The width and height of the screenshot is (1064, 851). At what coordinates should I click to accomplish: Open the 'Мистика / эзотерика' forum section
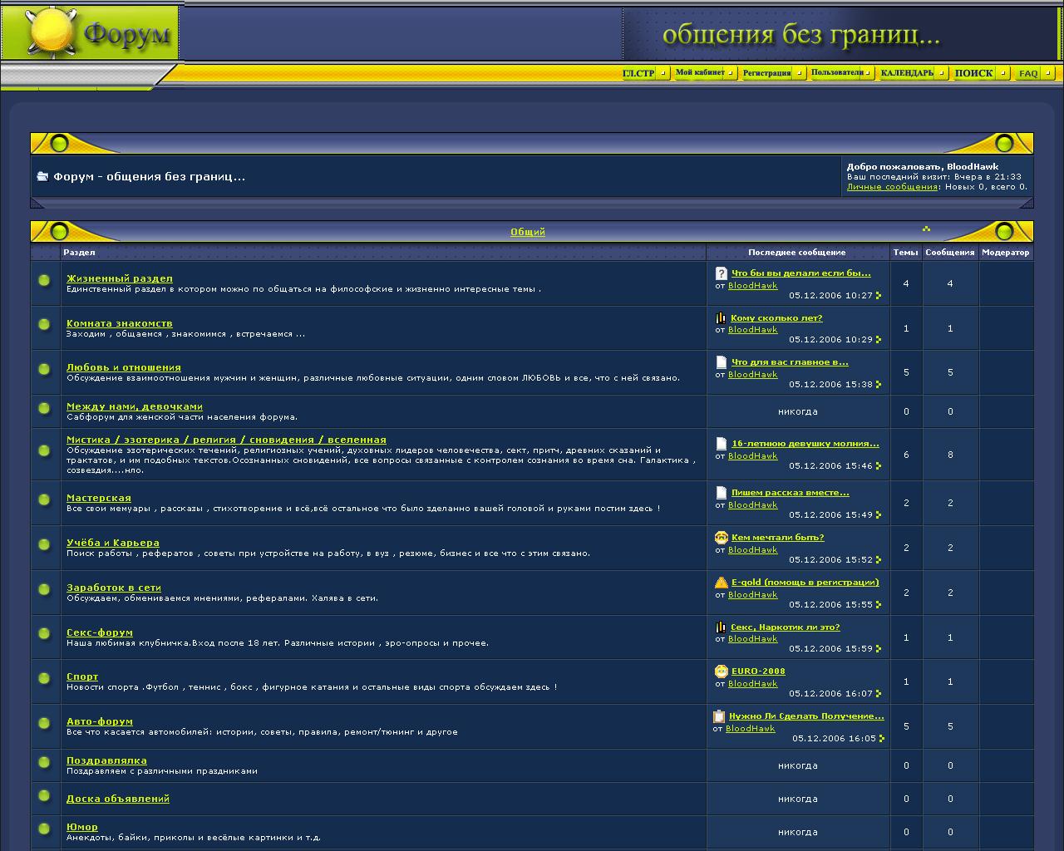coord(226,440)
